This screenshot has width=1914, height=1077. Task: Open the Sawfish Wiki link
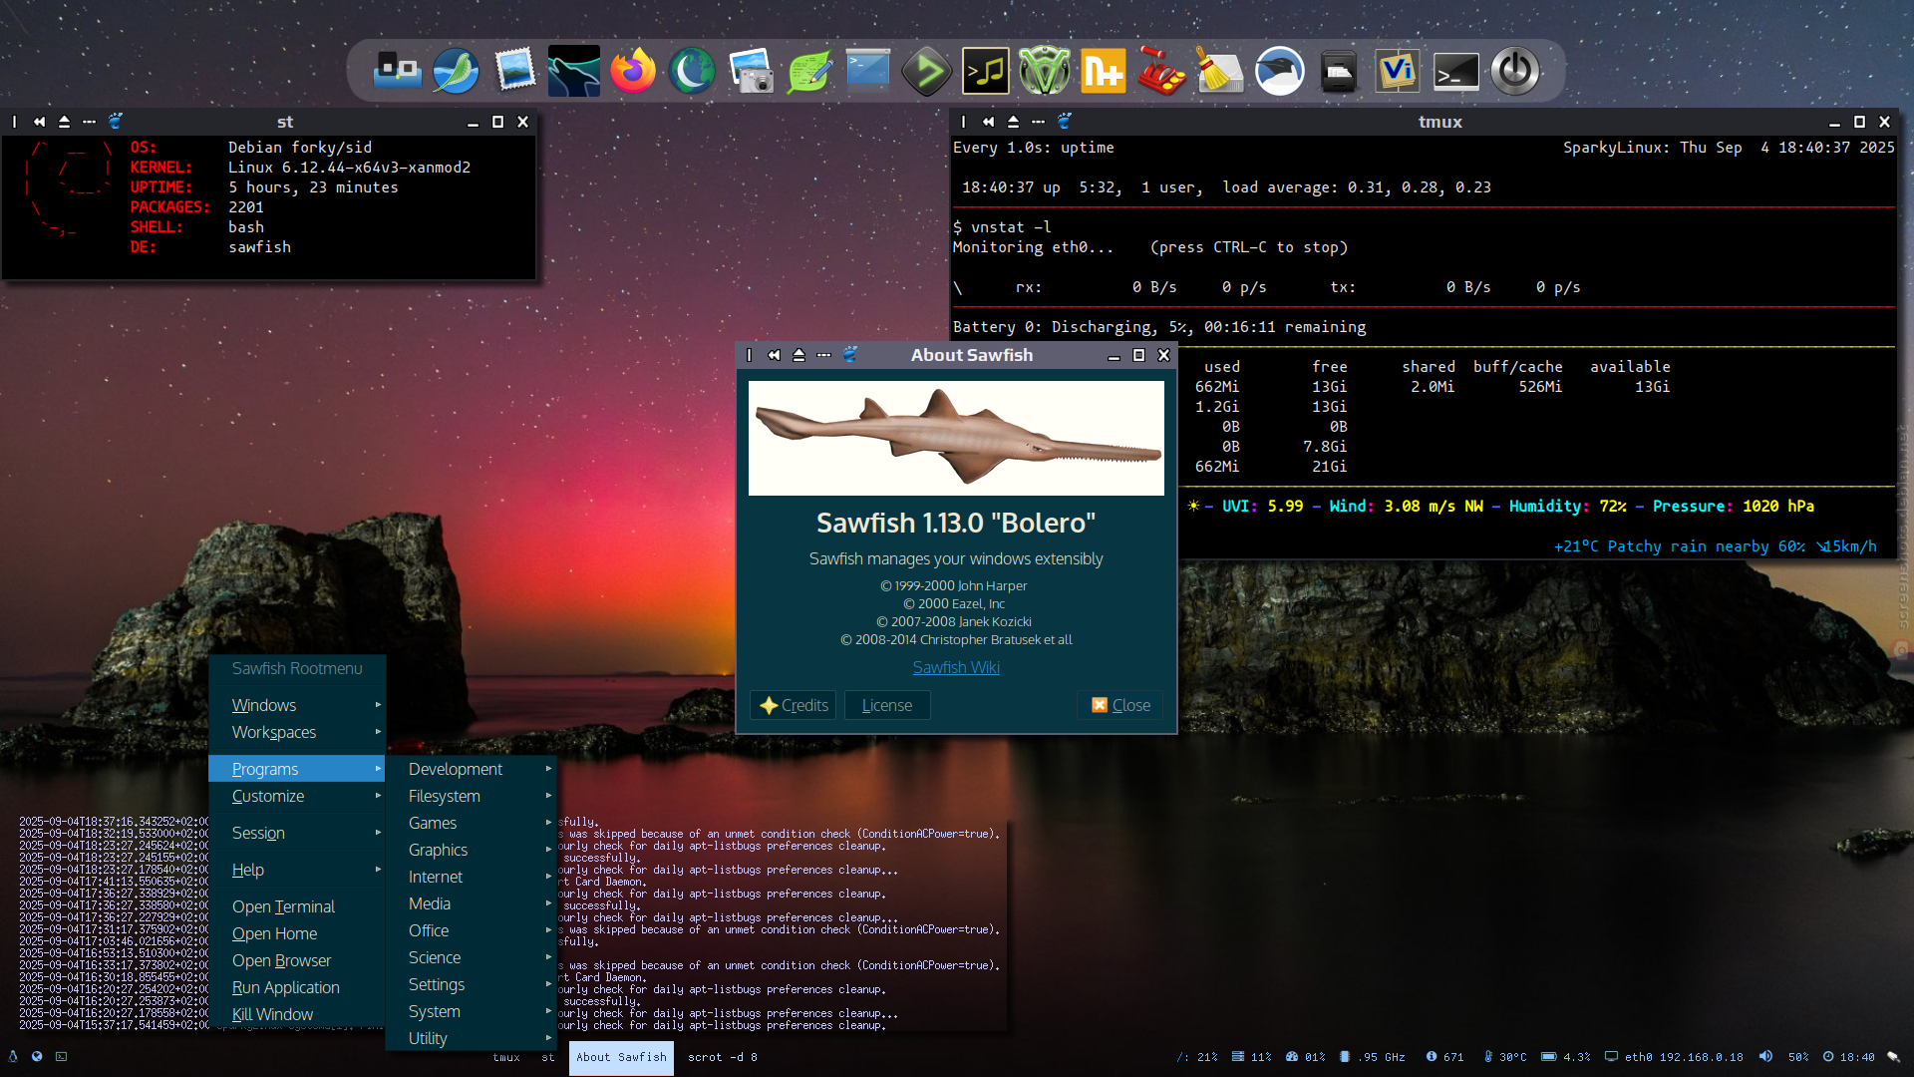pos(956,667)
